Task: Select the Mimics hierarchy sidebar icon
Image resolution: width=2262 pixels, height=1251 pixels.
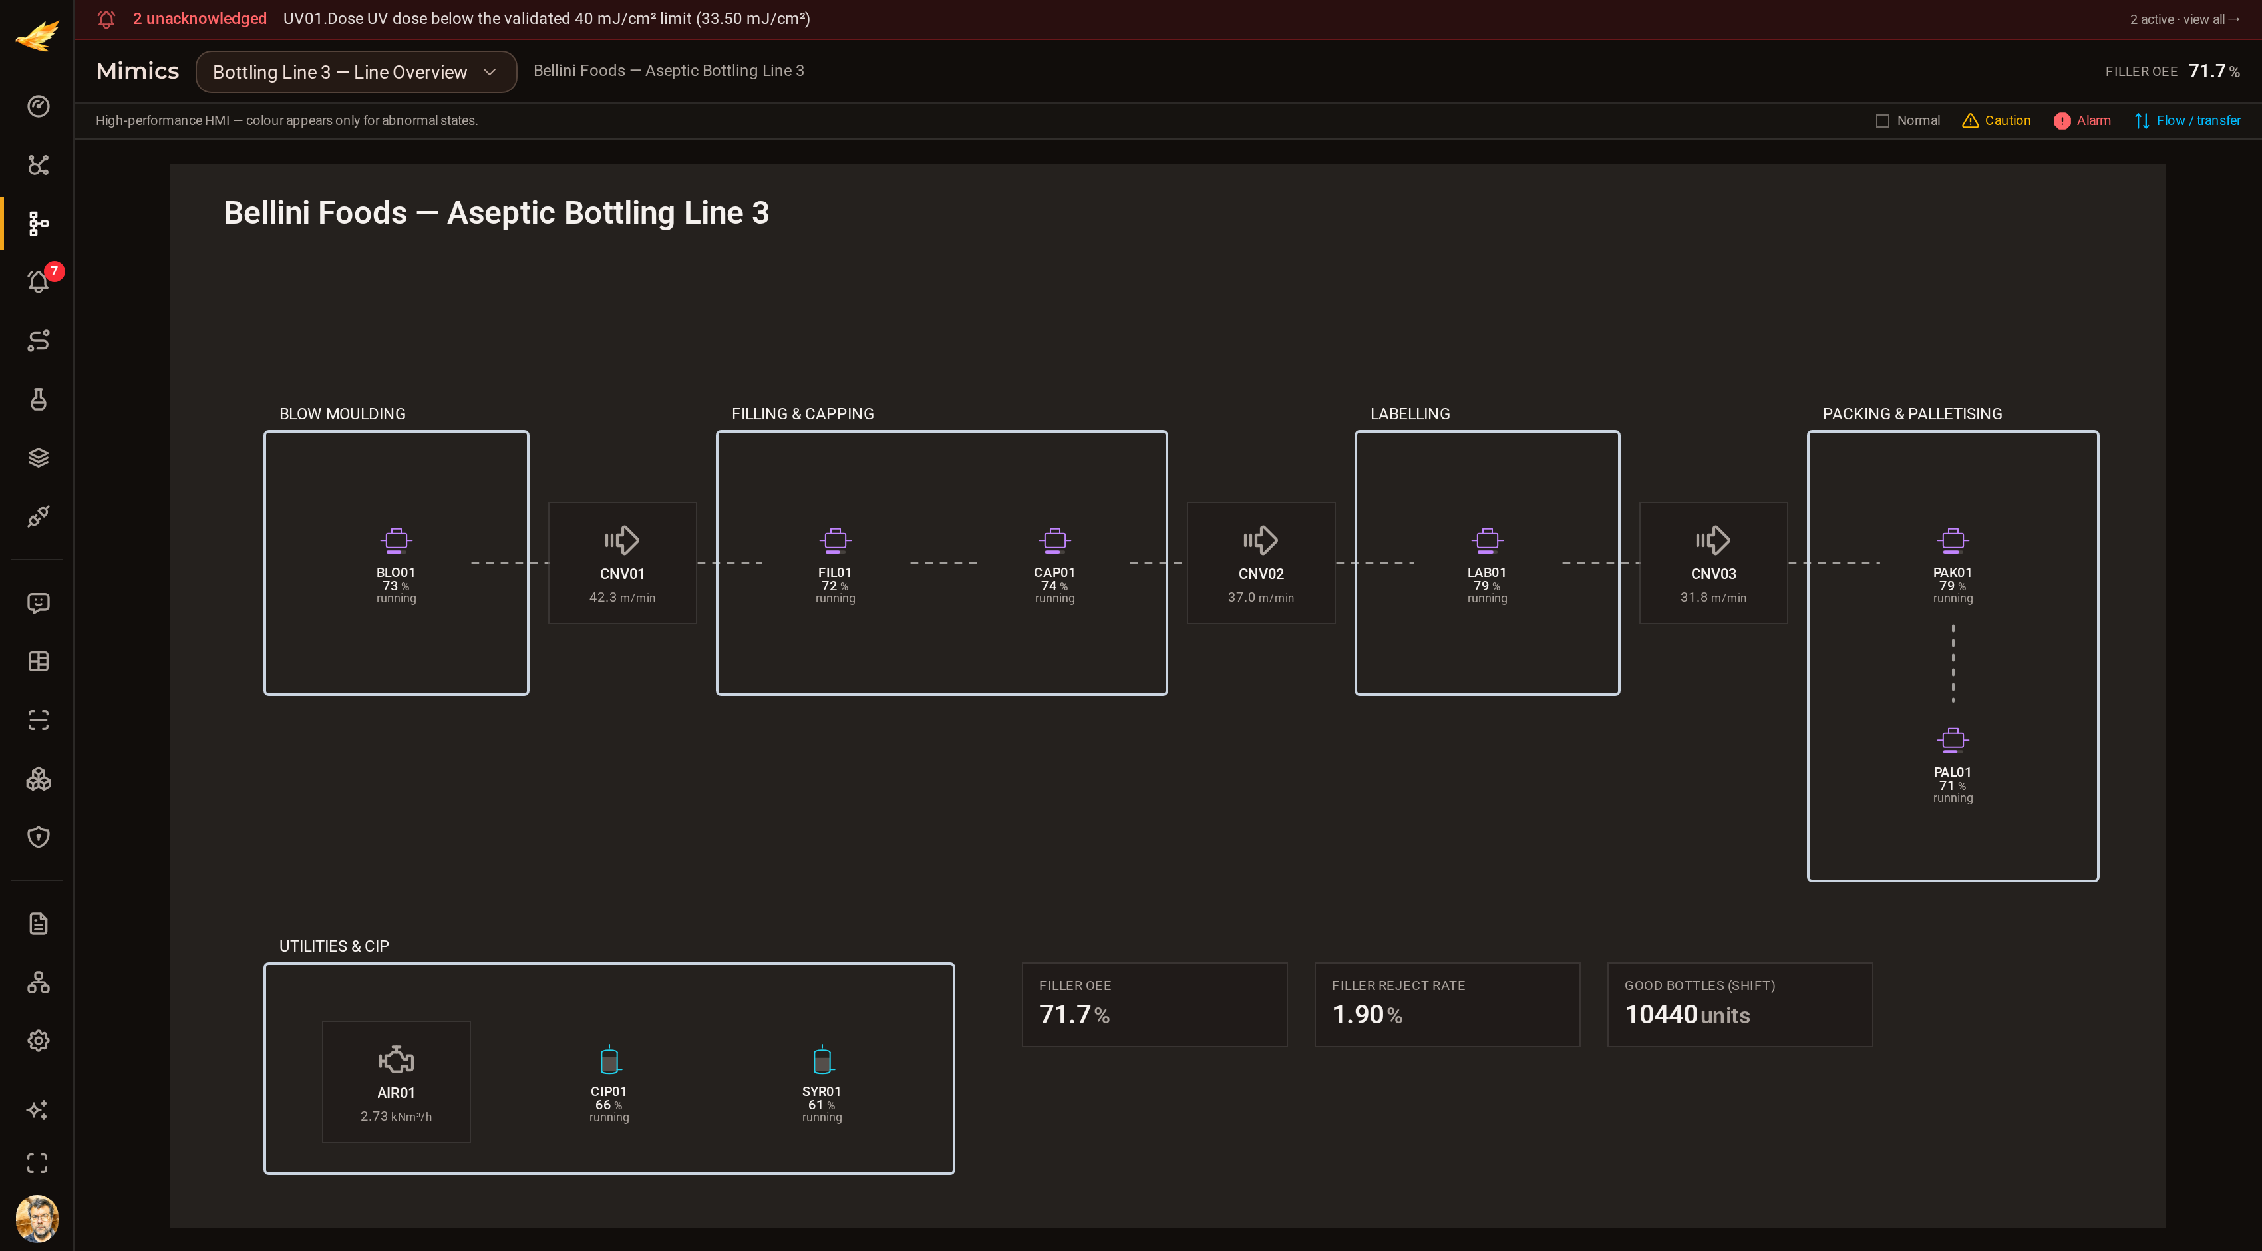Action: [x=38, y=223]
